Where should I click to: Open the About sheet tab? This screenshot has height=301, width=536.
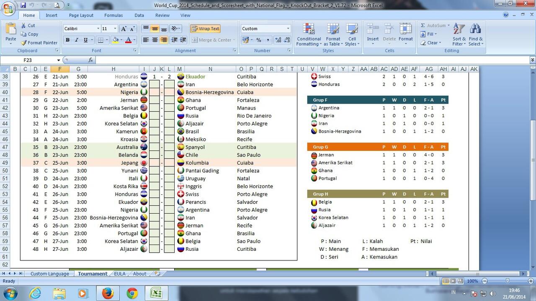coord(140,274)
